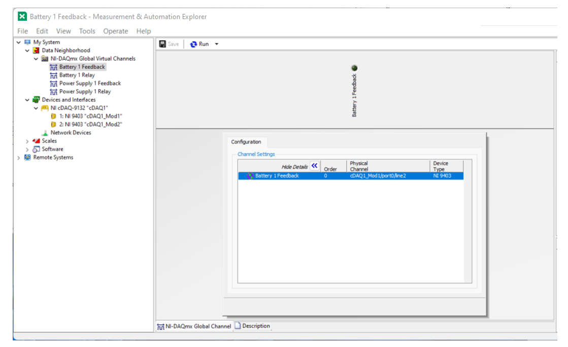
Task: Select 2: NI 9403 "cDAQ1_Mod2" tree item
Action: pyautogui.click(x=90, y=124)
